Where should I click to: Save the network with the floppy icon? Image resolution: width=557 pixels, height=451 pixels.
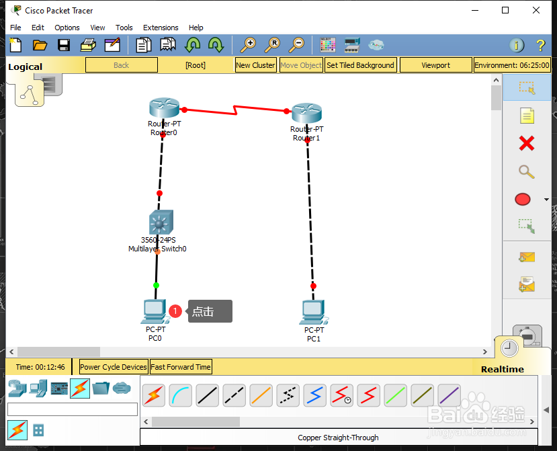pyautogui.click(x=64, y=45)
